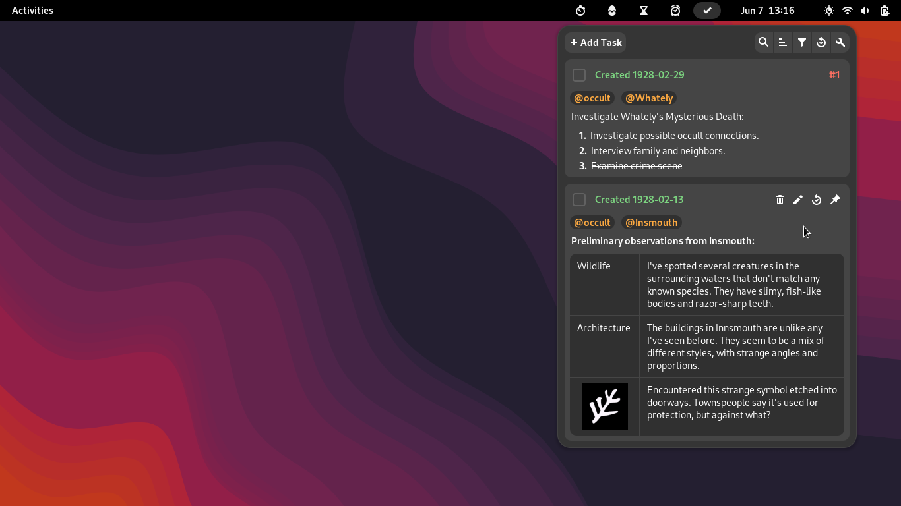This screenshot has width=901, height=506.
Task: Click 'Investigate possible occult connections.' list item
Action: pyautogui.click(x=674, y=136)
